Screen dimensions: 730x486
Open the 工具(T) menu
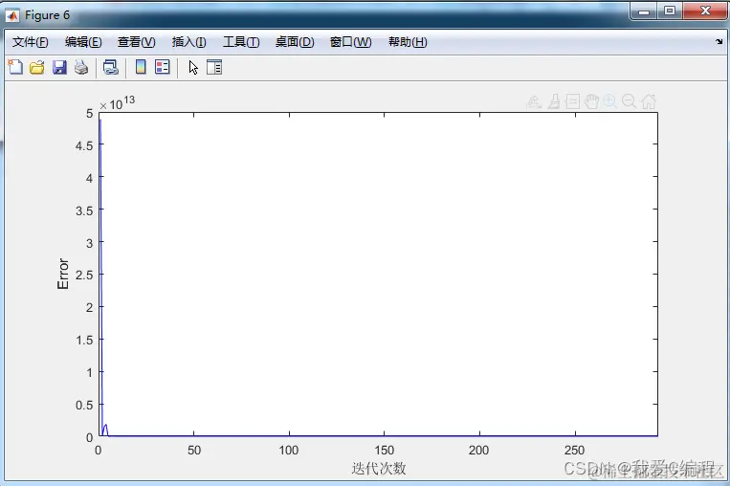pos(241,42)
